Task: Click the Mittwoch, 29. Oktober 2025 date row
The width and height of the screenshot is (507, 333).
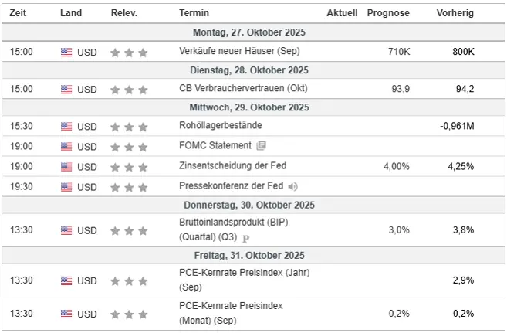Action: (x=253, y=107)
